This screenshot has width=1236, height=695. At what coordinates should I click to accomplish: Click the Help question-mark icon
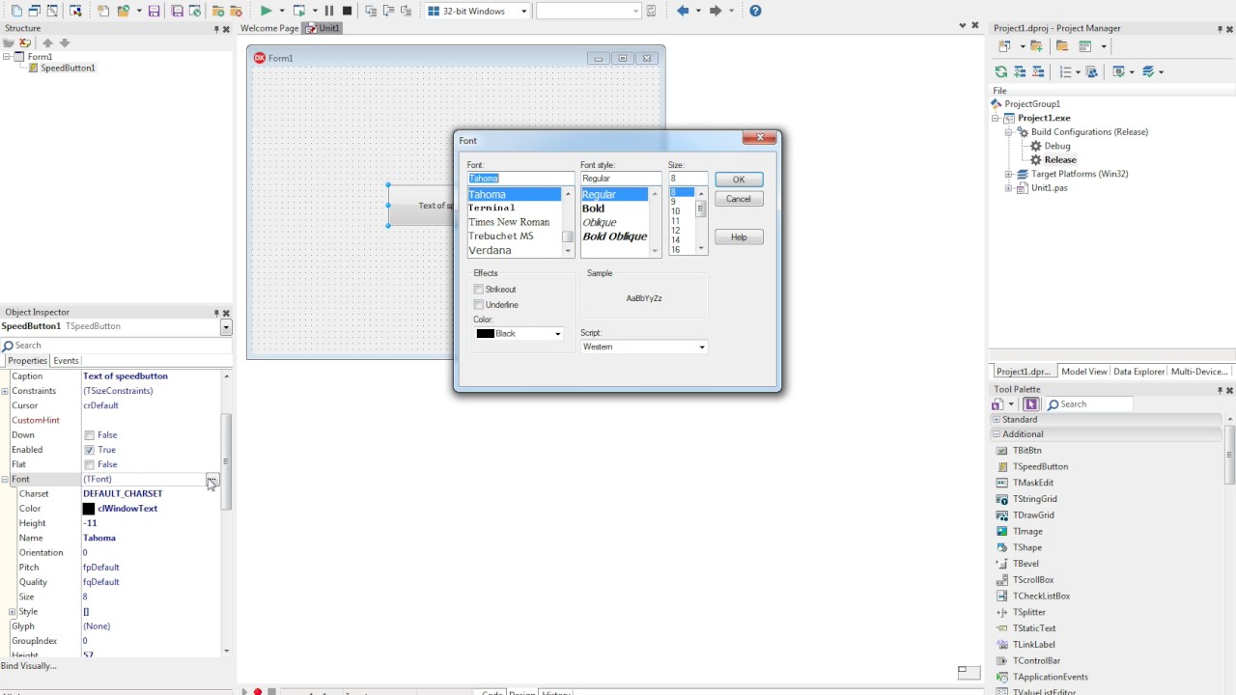point(755,11)
